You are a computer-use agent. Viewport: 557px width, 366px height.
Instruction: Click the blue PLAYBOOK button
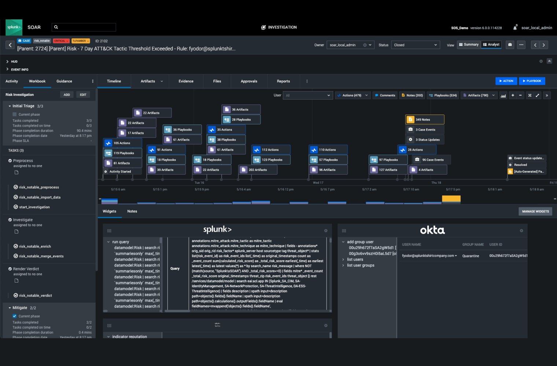tap(531, 81)
